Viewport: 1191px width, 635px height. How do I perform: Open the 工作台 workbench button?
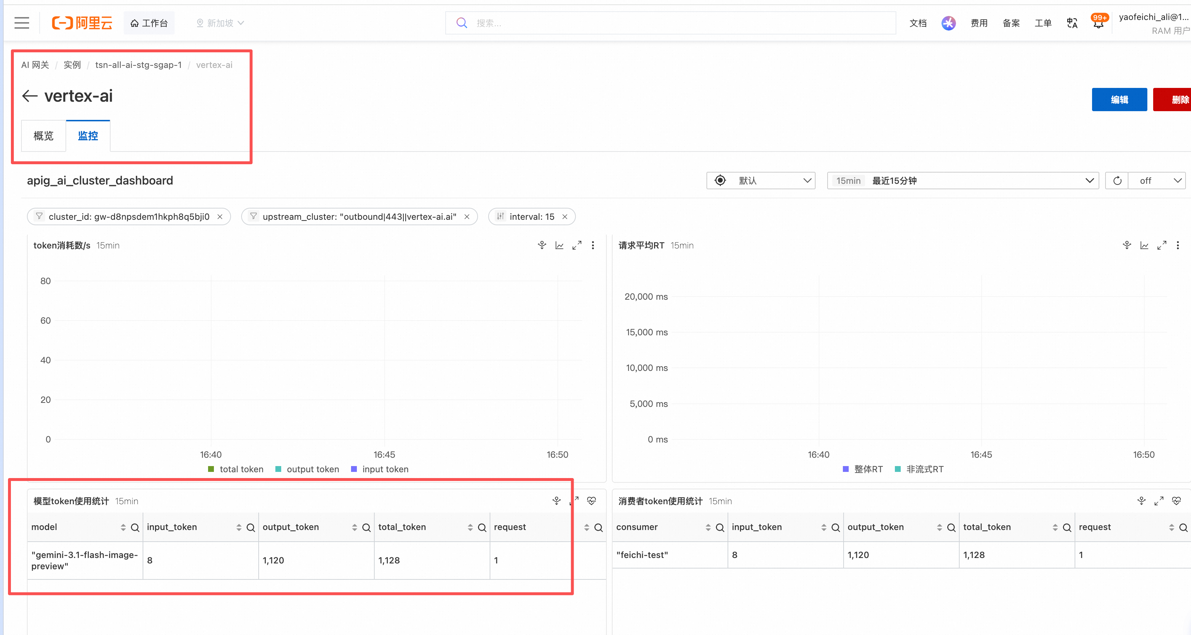click(x=149, y=23)
